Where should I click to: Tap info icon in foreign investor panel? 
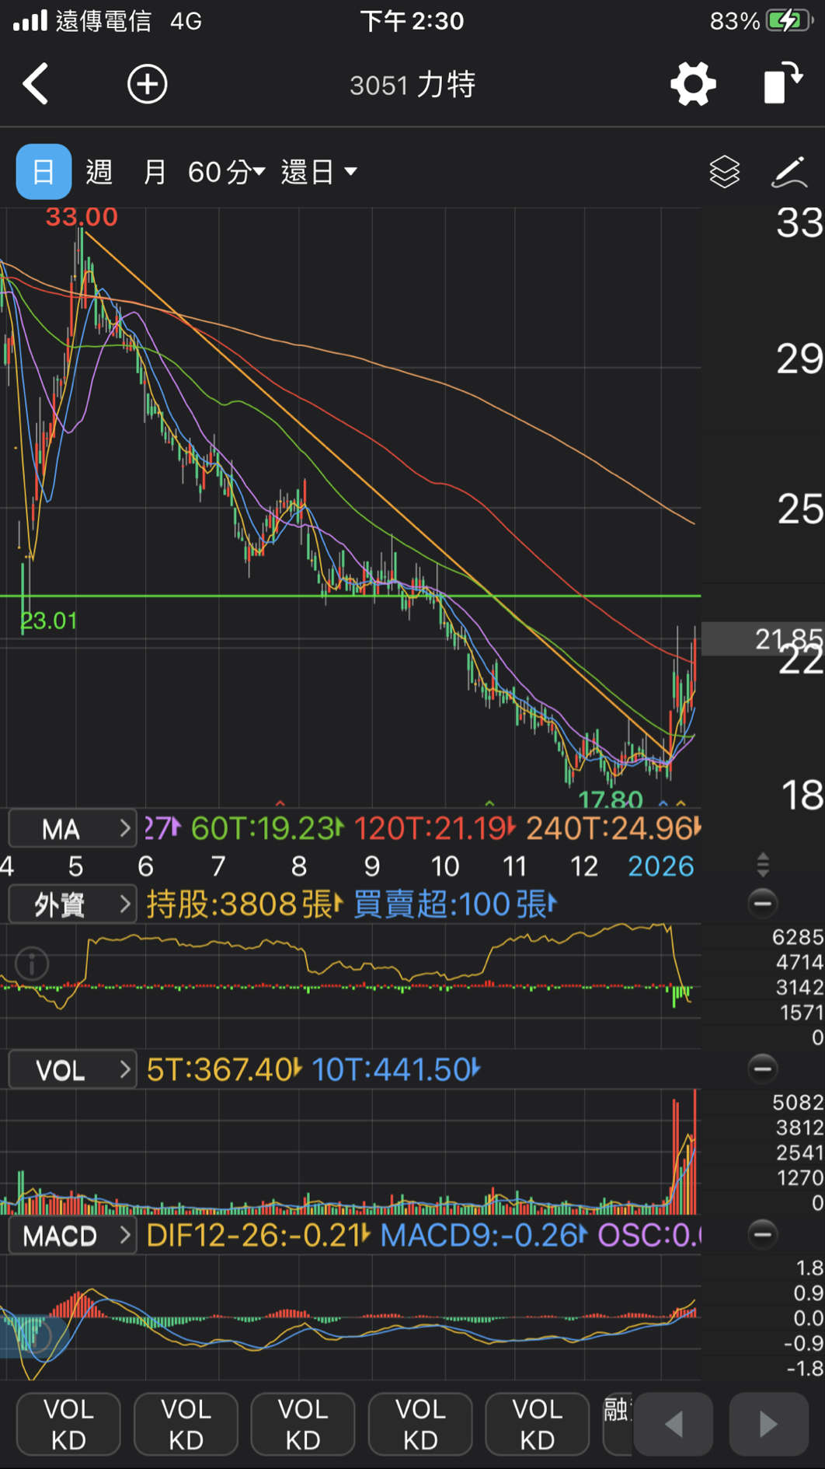click(32, 964)
